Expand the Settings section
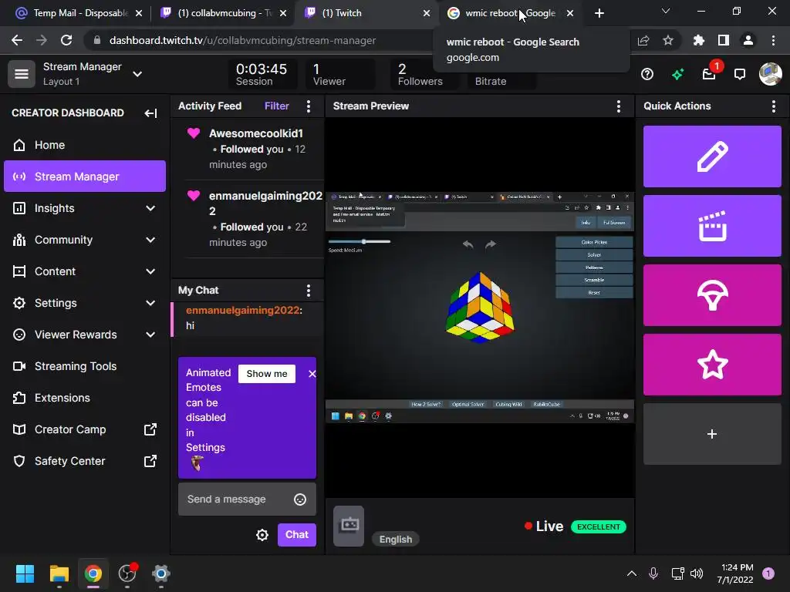The image size is (790, 592). [x=150, y=303]
